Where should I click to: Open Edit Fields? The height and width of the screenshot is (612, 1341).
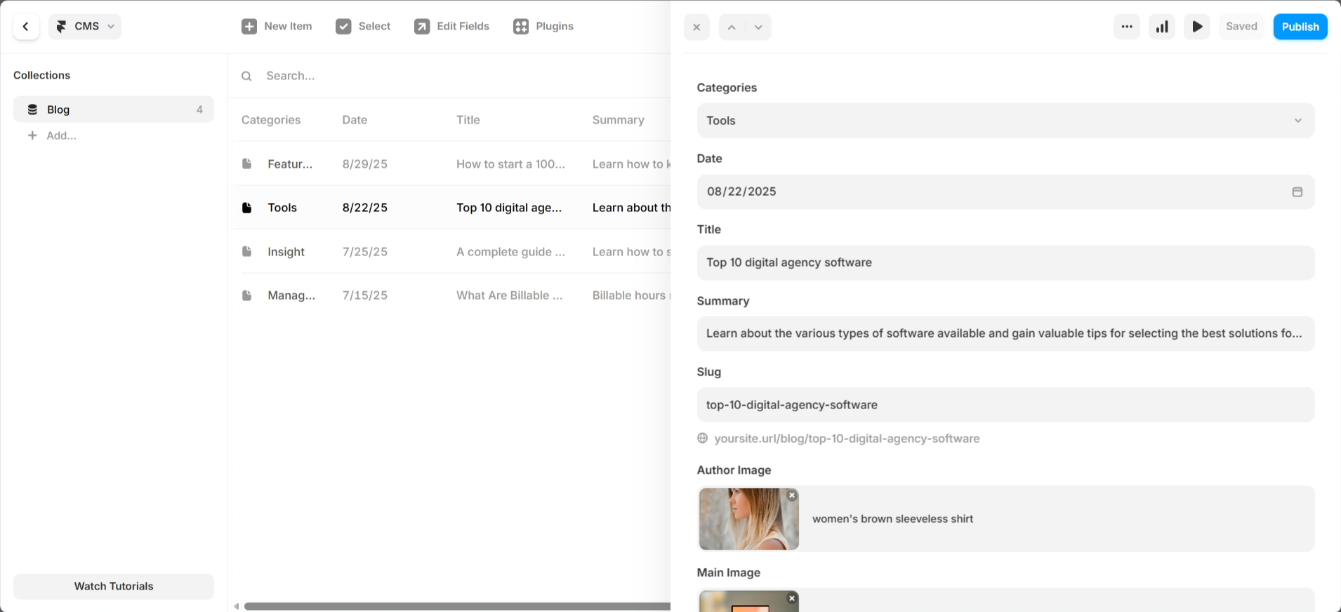click(x=451, y=27)
